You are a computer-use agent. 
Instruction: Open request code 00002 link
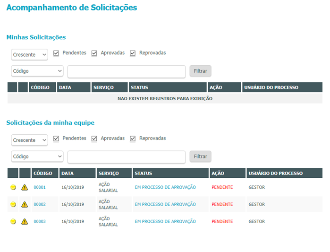click(40, 204)
